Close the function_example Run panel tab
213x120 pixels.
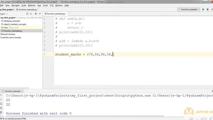(x=22, y=91)
